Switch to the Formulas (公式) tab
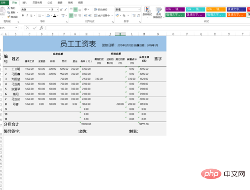 point(50,2)
